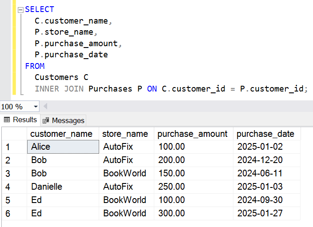Open the 100 % zoom dropdown
This screenshot has height=227, width=313.
point(35,107)
